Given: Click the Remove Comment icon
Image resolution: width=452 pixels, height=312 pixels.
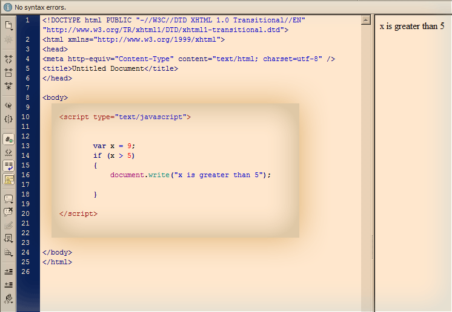Looking at the screenshot, I should (8, 212).
